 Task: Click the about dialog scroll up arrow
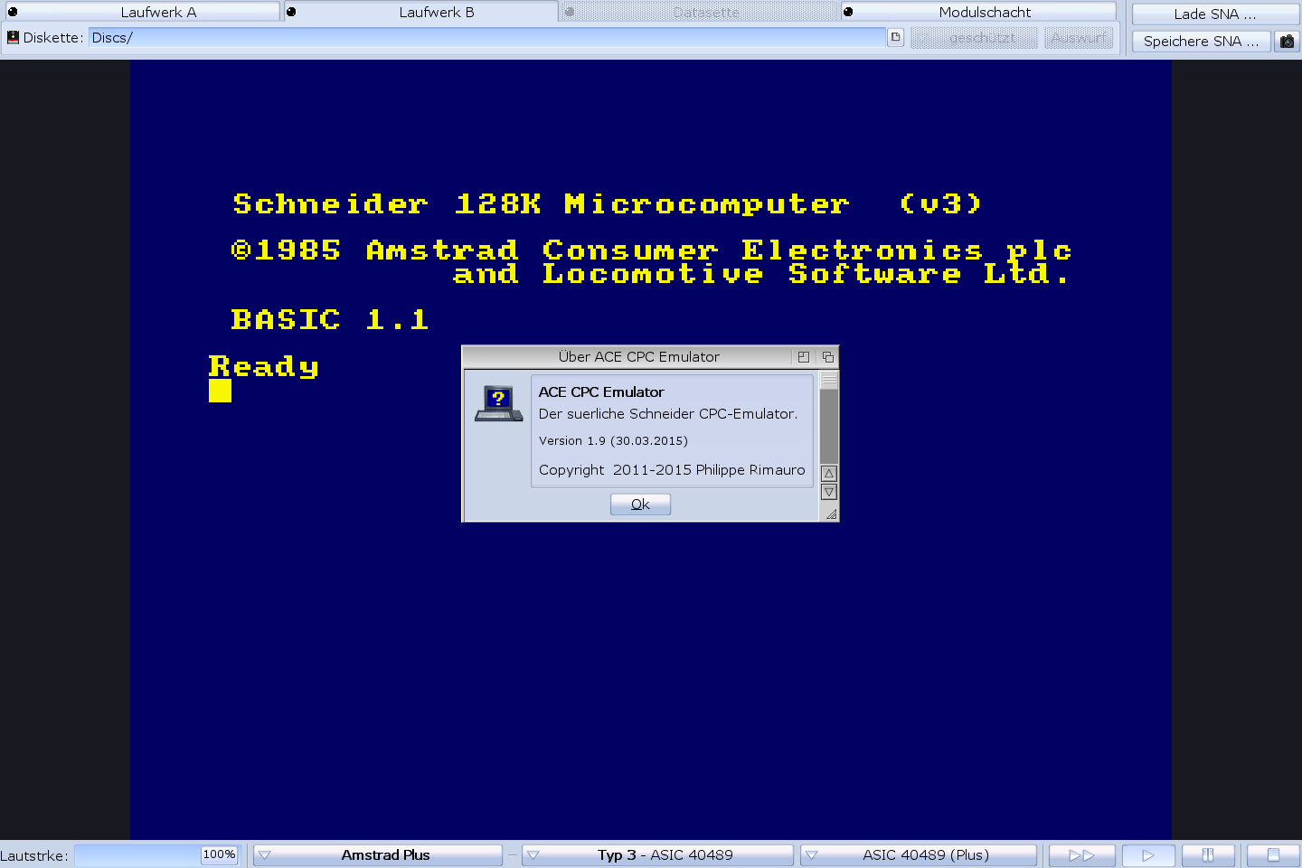click(x=829, y=473)
